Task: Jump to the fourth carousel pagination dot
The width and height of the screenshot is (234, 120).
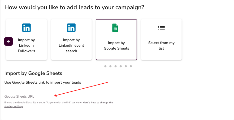Action: pos(120,66)
